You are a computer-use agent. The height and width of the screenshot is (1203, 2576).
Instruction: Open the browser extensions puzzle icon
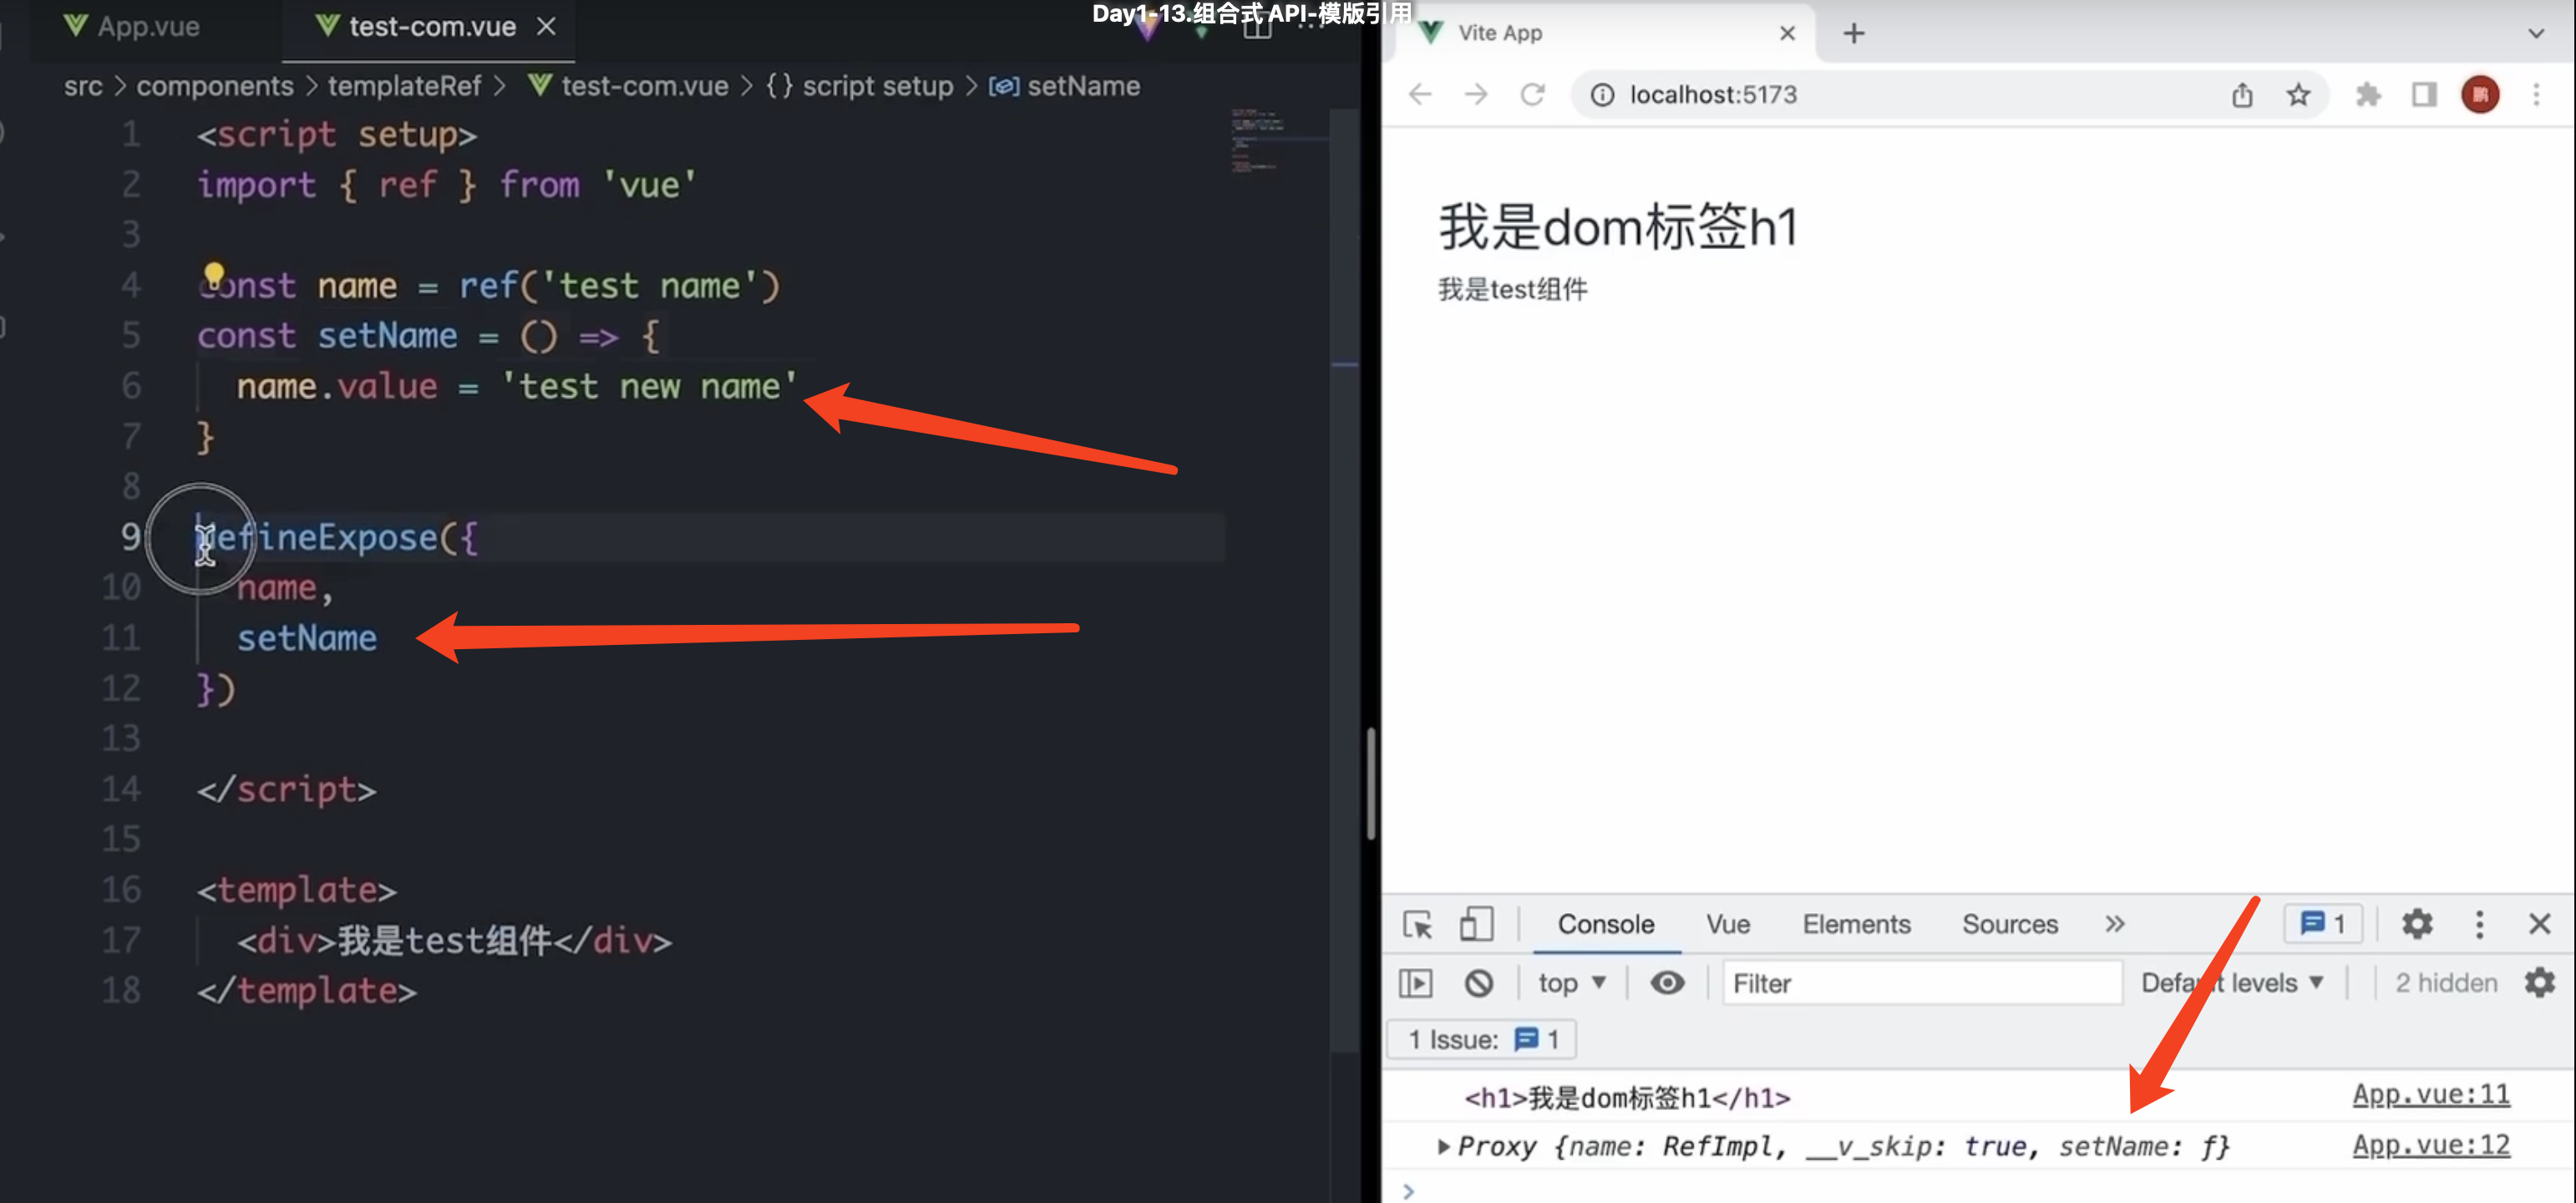tap(2368, 95)
